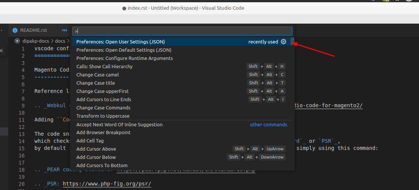Click the 'recently used' label
Image resolution: width=419 pixels, height=190 pixels.
[x=263, y=42]
